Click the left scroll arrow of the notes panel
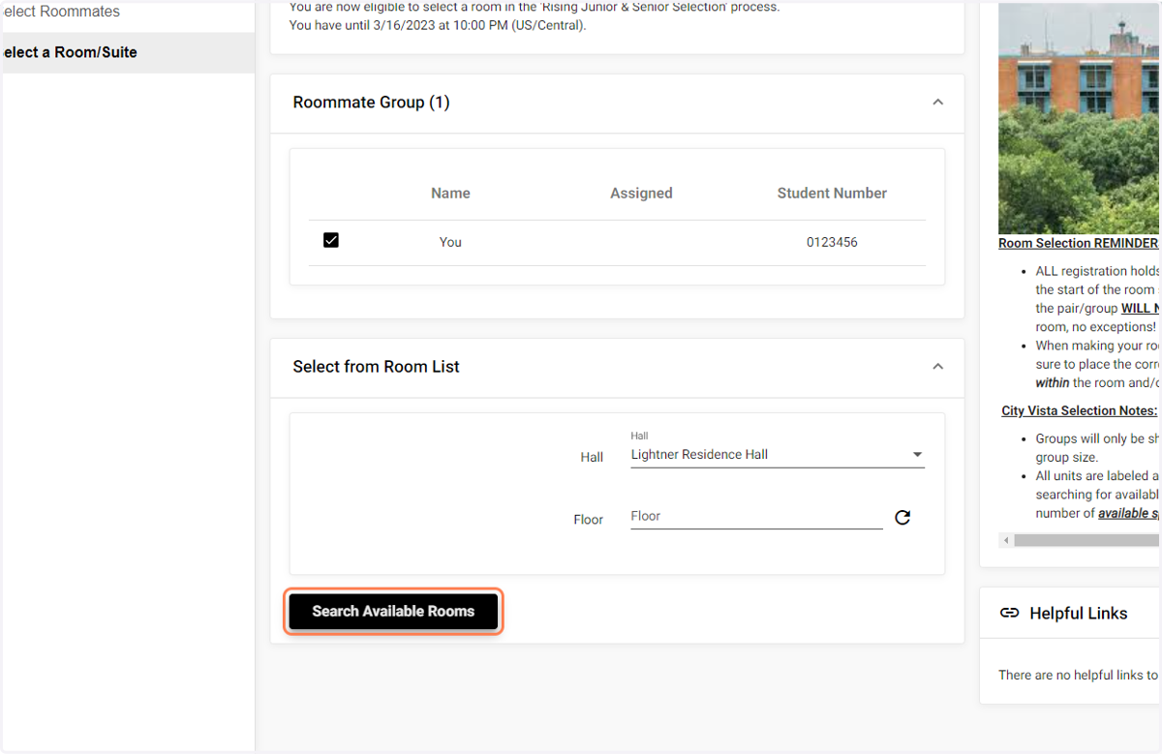The height and width of the screenshot is (754, 1162). coord(1006,540)
